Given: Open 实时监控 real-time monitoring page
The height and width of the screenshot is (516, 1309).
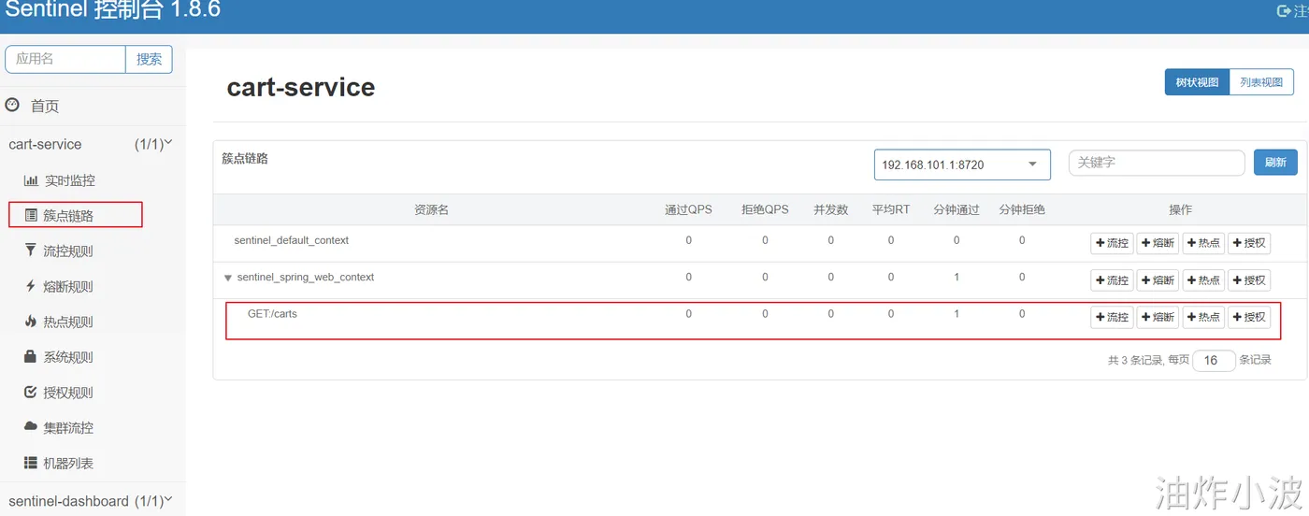Looking at the screenshot, I should point(69,180).
